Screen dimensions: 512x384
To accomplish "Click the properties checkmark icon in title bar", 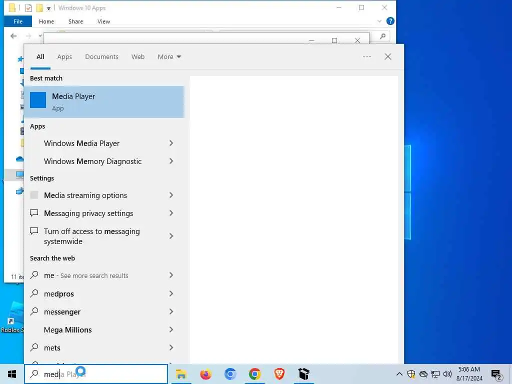I will pos(28,8).
